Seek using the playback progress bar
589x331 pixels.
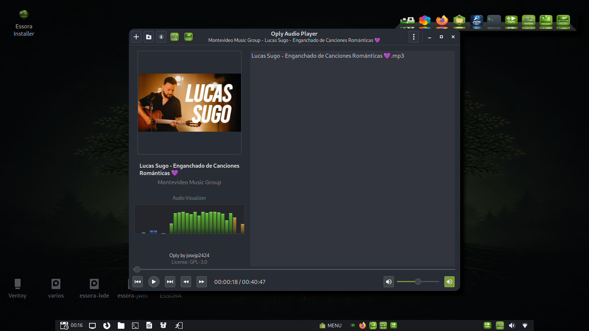pos(294,269)
